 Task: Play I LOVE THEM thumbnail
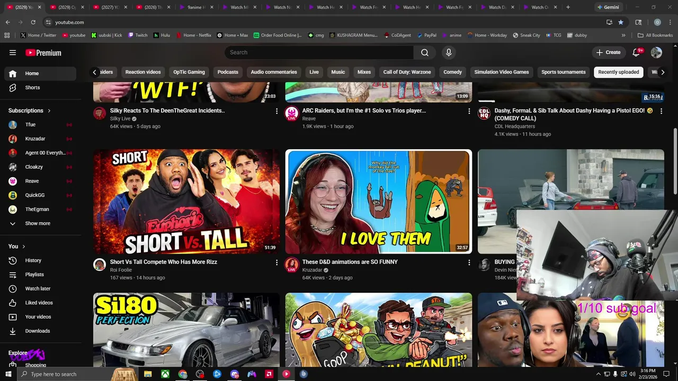(x=379, y=202)
